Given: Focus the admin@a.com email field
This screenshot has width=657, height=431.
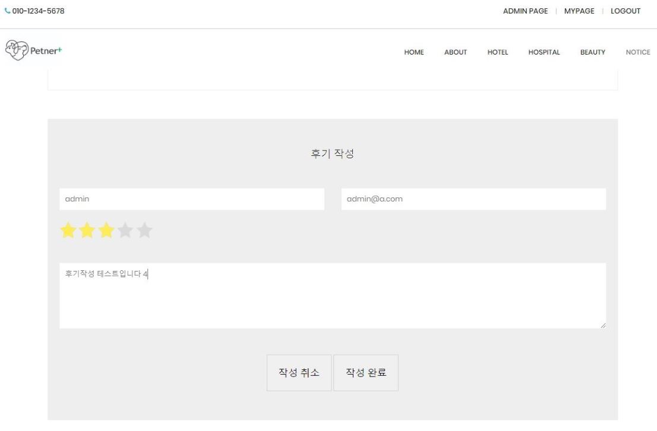Looking at the screenshot, I should coord(473,199).
